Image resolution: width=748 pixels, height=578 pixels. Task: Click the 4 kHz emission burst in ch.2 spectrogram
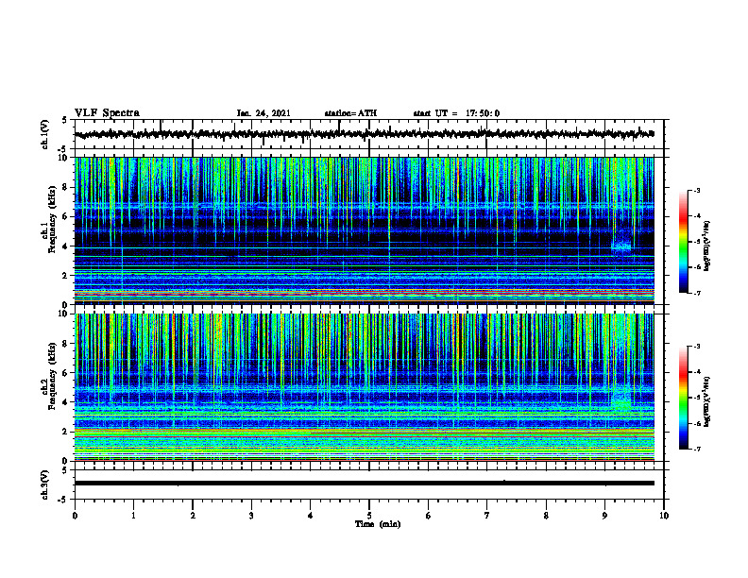621,399
